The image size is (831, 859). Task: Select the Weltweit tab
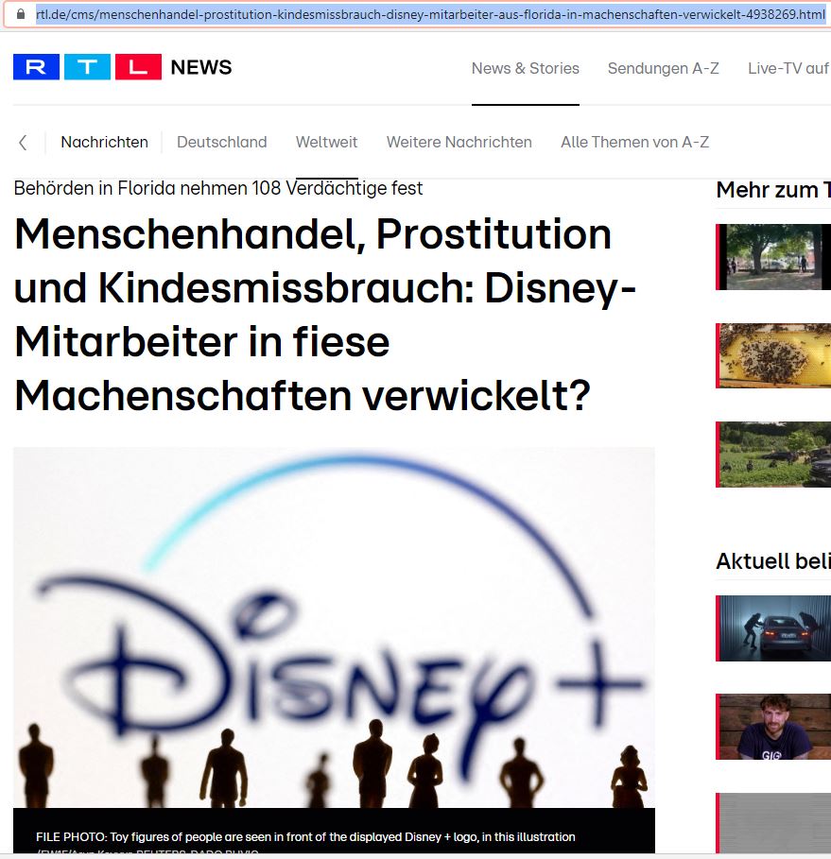326,142
